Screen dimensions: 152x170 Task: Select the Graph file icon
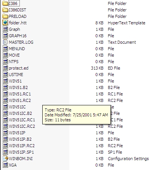5,29
